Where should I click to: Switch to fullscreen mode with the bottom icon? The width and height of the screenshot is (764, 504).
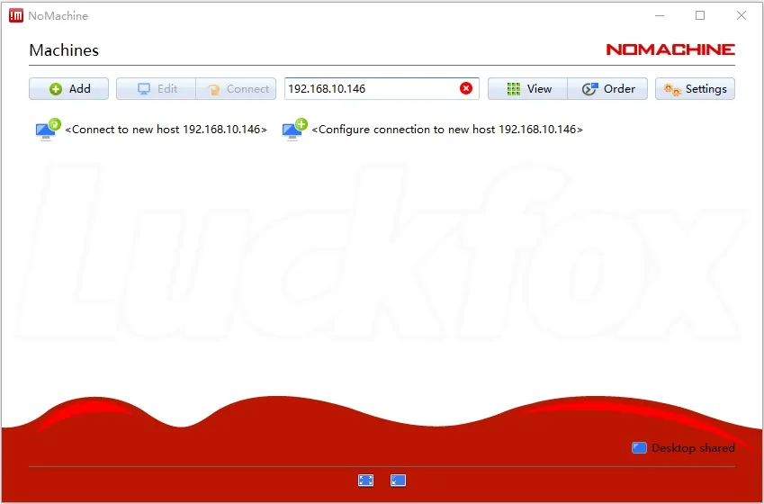365,480
